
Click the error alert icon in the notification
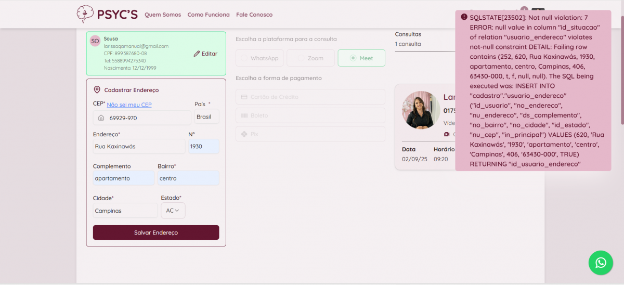tap(464, 17)
